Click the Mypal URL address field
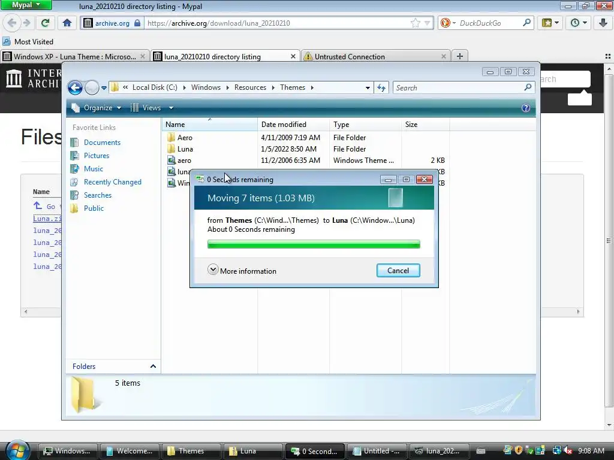The height and width of the screenshot is (460, 614). (x=278, y=23)
